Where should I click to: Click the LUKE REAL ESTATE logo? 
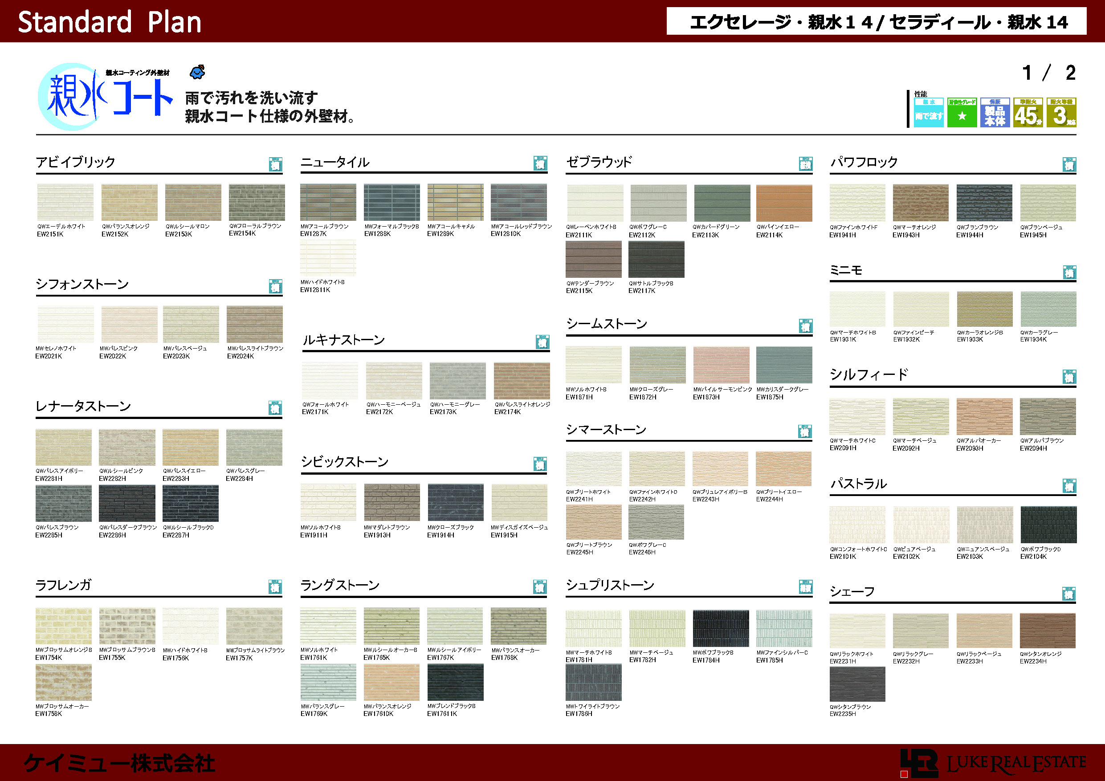click(x=993, y=763)
